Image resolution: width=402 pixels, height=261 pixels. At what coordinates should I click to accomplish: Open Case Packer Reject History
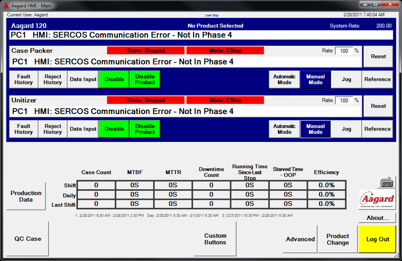coord(52,79)
